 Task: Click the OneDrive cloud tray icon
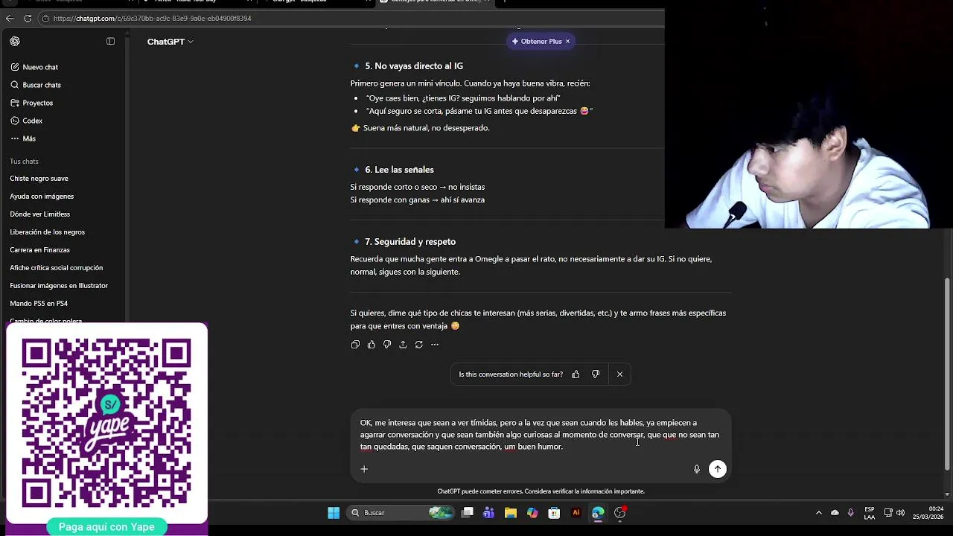point(835,513)
